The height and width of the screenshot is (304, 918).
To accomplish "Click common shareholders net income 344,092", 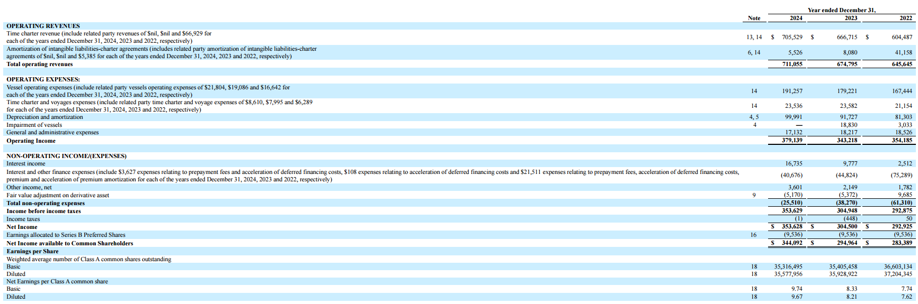I will coord(792,243).
